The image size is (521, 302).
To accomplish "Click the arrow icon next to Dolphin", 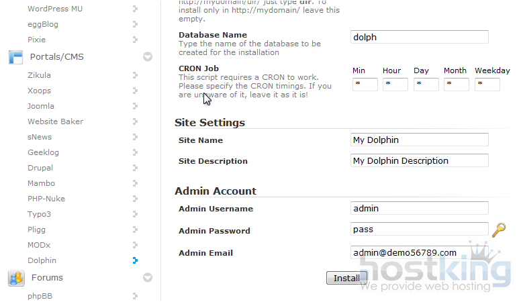I will (x=135, y=260).
